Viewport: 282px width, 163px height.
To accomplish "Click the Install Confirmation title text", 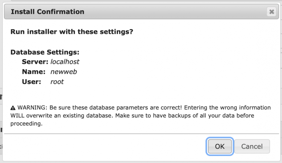I will coord(48,12).
